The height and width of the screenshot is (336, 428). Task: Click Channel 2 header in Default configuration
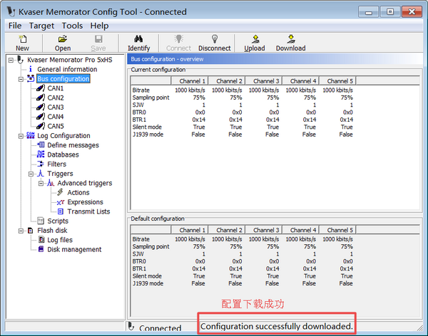[227, 230]
